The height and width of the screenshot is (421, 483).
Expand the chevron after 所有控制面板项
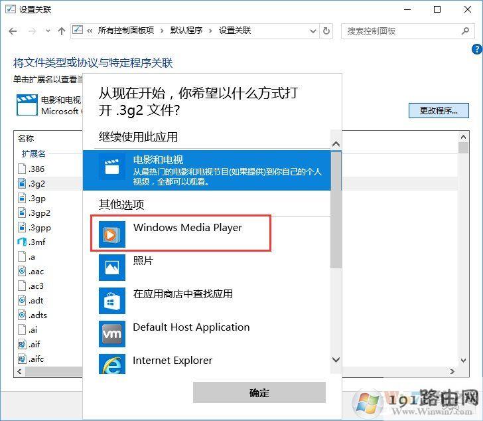click(x=162, y=31)
